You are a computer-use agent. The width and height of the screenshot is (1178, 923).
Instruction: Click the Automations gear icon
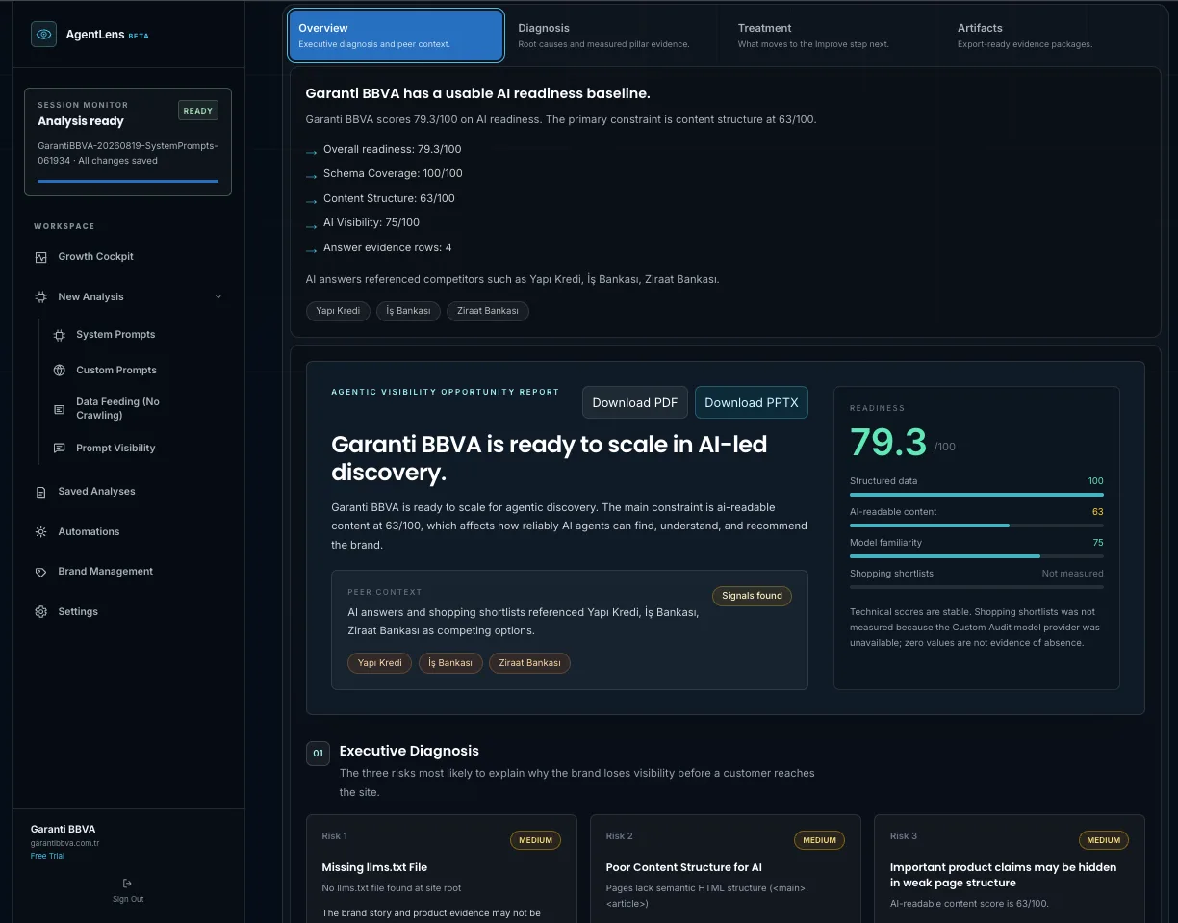(x=40, y=532)
